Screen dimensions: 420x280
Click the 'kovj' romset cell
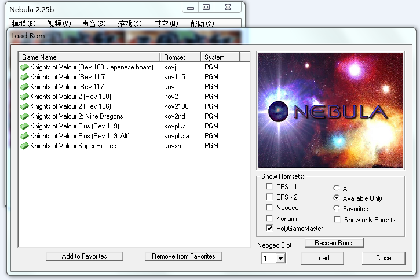(x=170, y=67)
